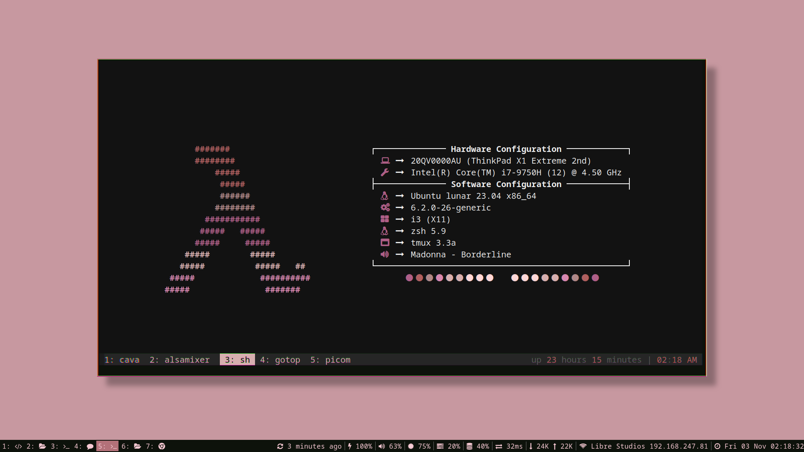Click the Tux penguin icon beside Ubuntu lunar
This screenshot has height=452, width=804.
[385, 195]
